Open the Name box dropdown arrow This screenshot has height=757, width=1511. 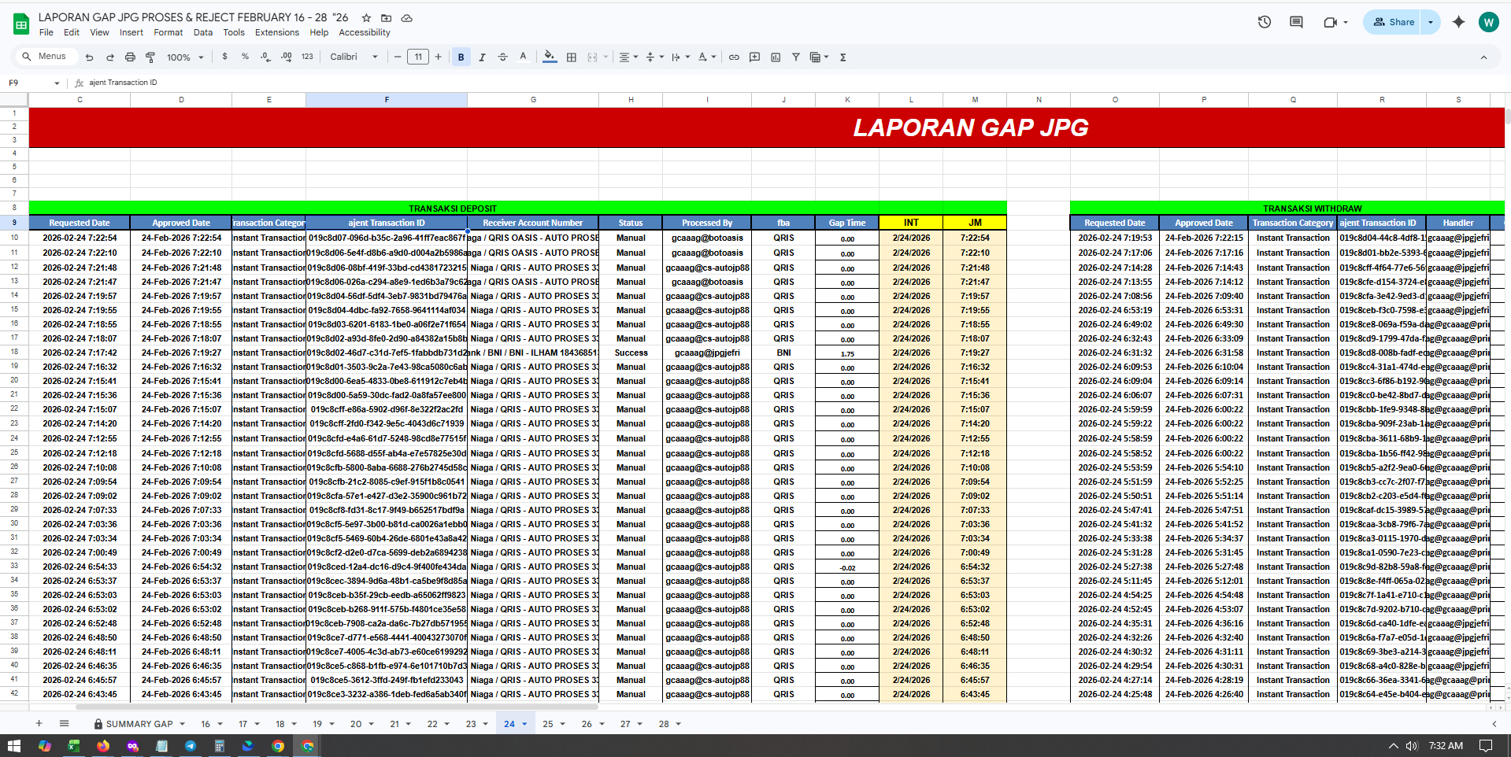57,83
